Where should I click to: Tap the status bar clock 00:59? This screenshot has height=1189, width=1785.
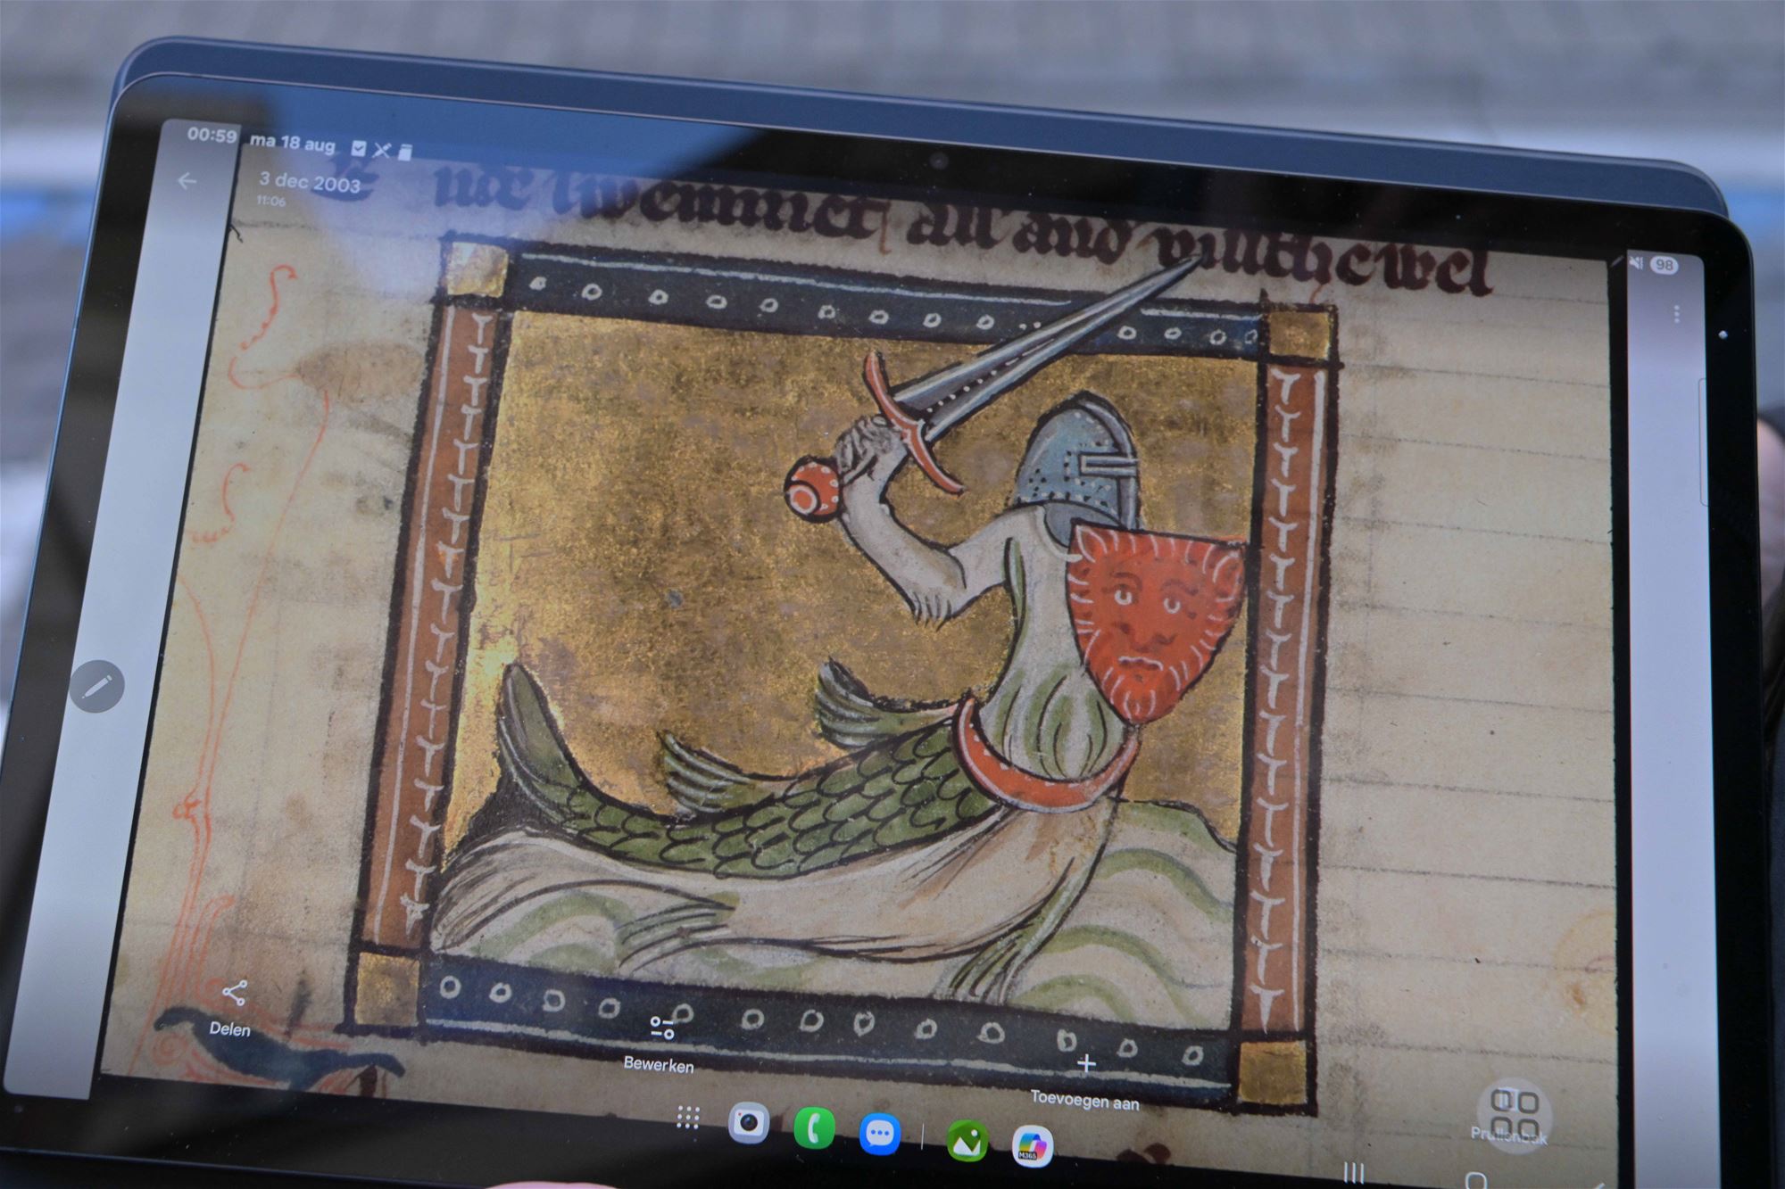[212, 136]
